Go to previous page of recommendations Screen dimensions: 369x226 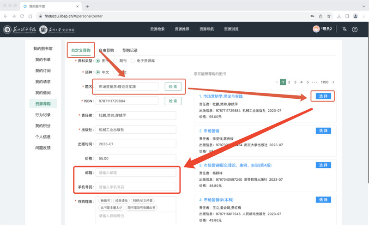277,82
